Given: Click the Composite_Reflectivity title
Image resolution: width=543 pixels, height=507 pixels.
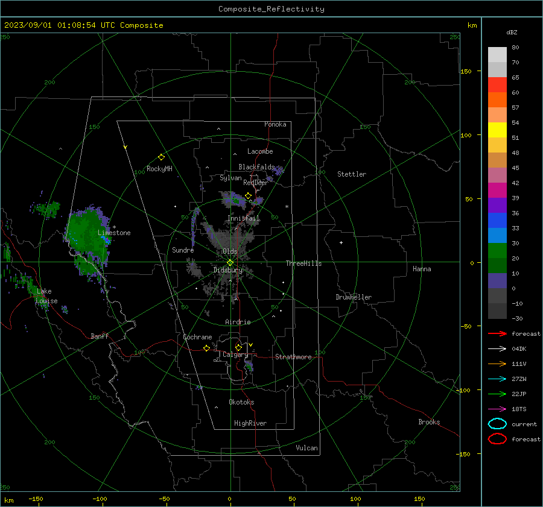Looking at the screenshot, I should (271, 9).
